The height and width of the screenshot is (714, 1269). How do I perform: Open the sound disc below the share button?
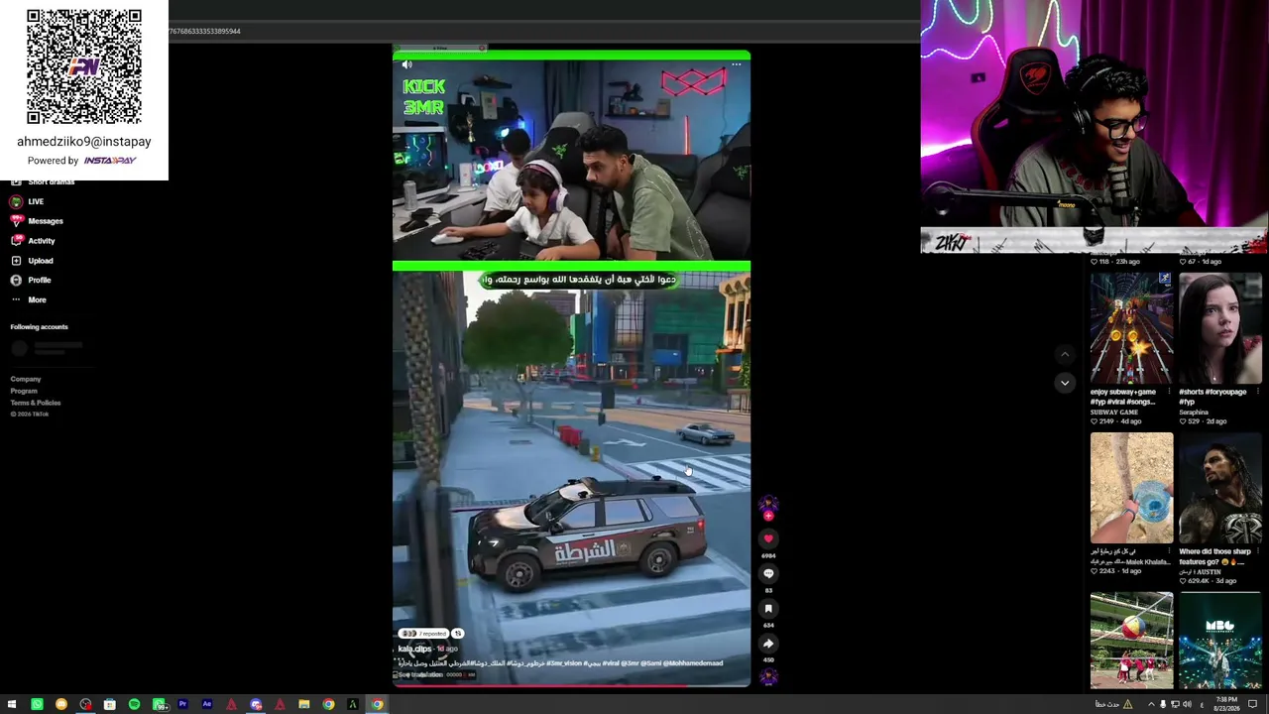point(768,676)
